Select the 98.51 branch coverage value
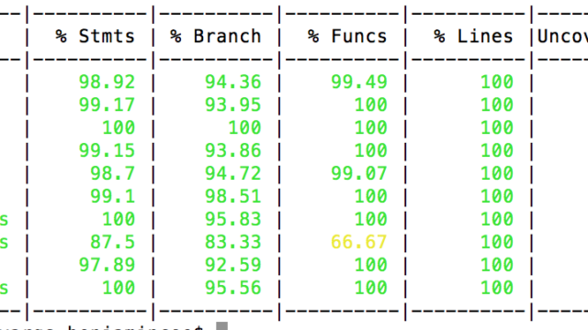The image size is (588, 330). point(232,196)
